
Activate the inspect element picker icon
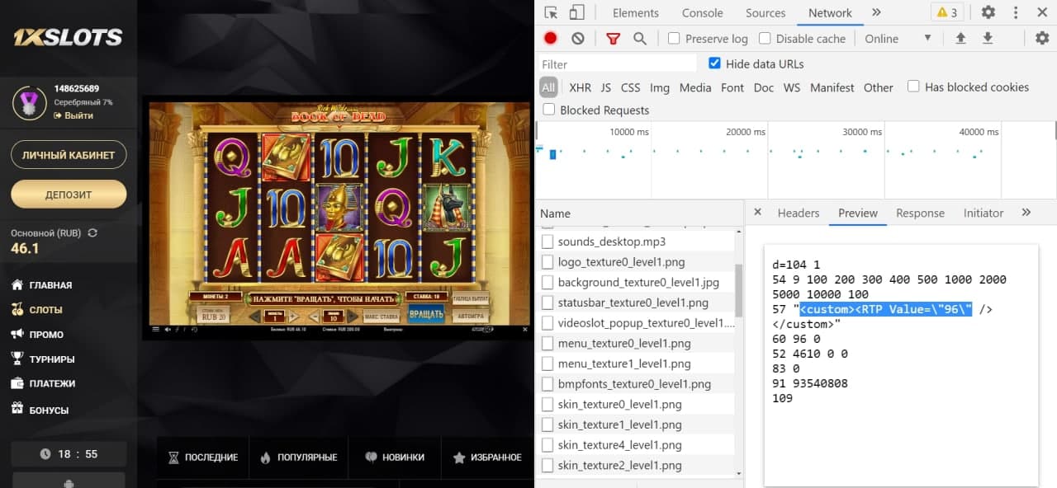tap(552, 12)
